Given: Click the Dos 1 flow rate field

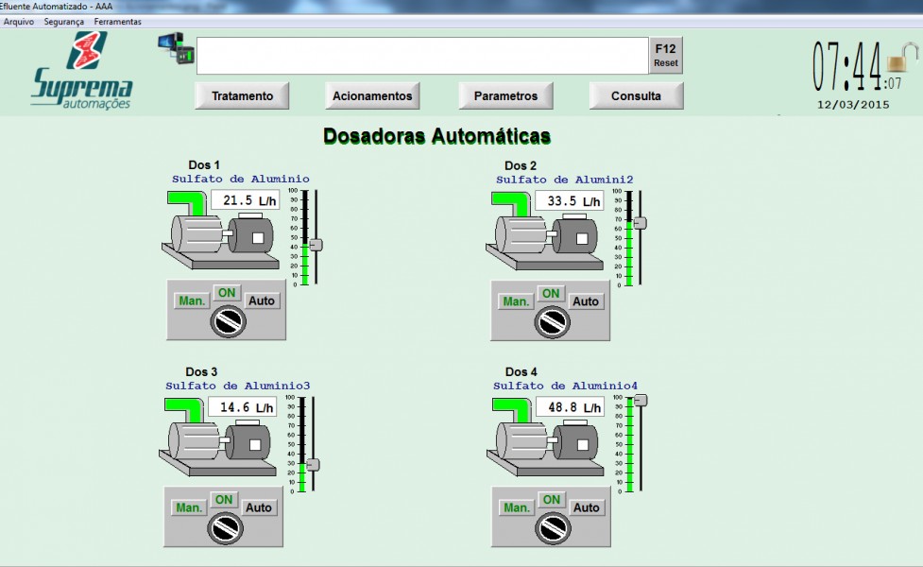Looking at the screenshot, I should [244, 200].
